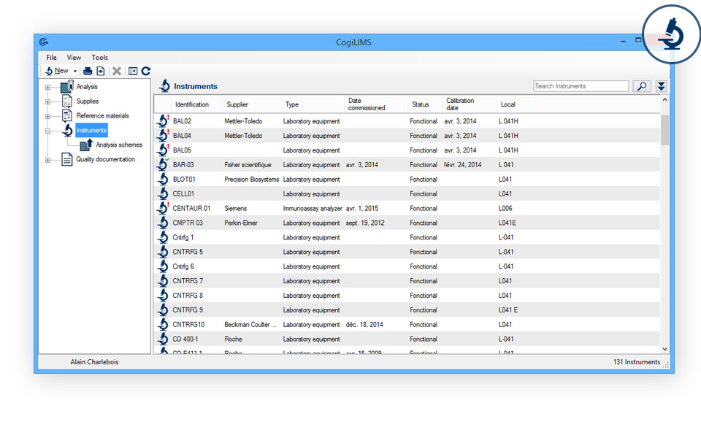Click the export document toolbar icon
The image size is (701, 438).
point(101,71)
